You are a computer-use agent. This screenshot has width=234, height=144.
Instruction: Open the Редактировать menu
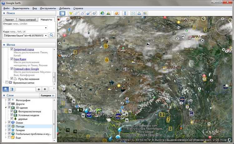(21, 8)
